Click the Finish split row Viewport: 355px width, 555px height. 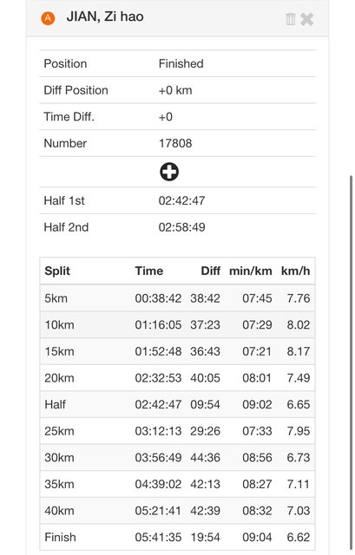177,537
